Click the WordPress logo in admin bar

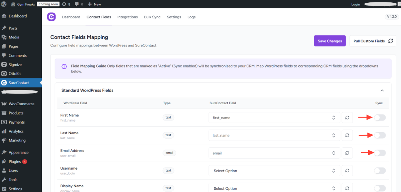(4, 4)
